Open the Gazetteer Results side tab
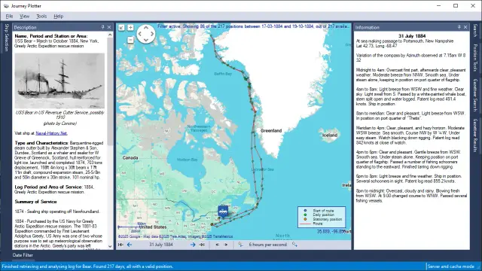The image size is (482, 271). tap(475, 135)
